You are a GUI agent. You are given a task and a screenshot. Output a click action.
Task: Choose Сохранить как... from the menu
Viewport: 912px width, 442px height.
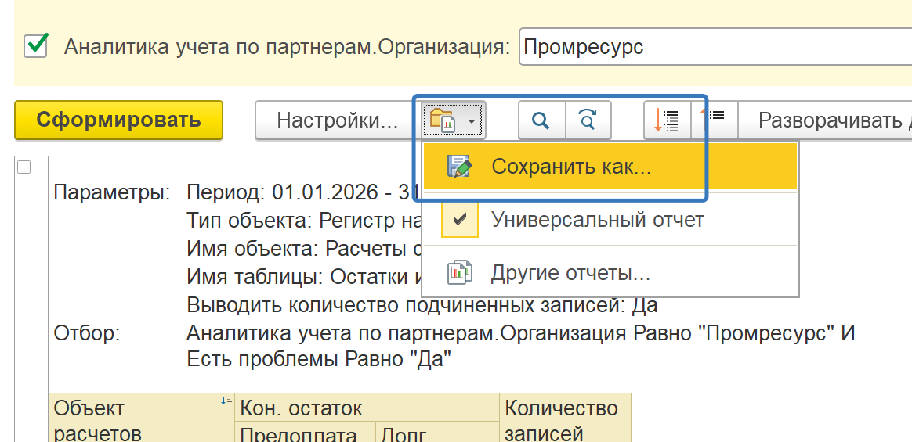tap(610, 167)
